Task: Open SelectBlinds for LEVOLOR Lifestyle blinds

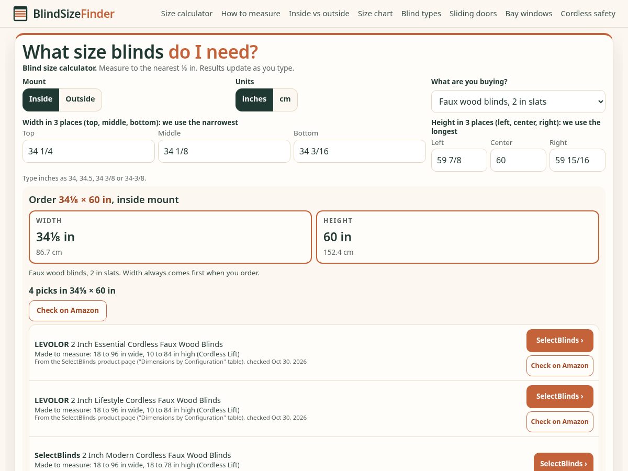Action: pyautogui.click(x=559, y=397)
